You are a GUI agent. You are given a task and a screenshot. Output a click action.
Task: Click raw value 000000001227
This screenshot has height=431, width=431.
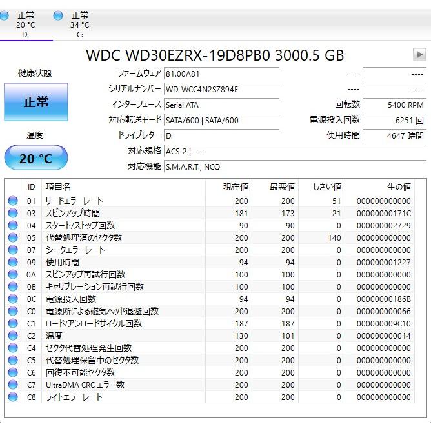(x=384, y=262)
